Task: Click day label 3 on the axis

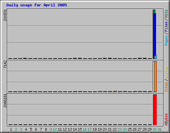Action: pyautogui.click(x=21, y=129)
